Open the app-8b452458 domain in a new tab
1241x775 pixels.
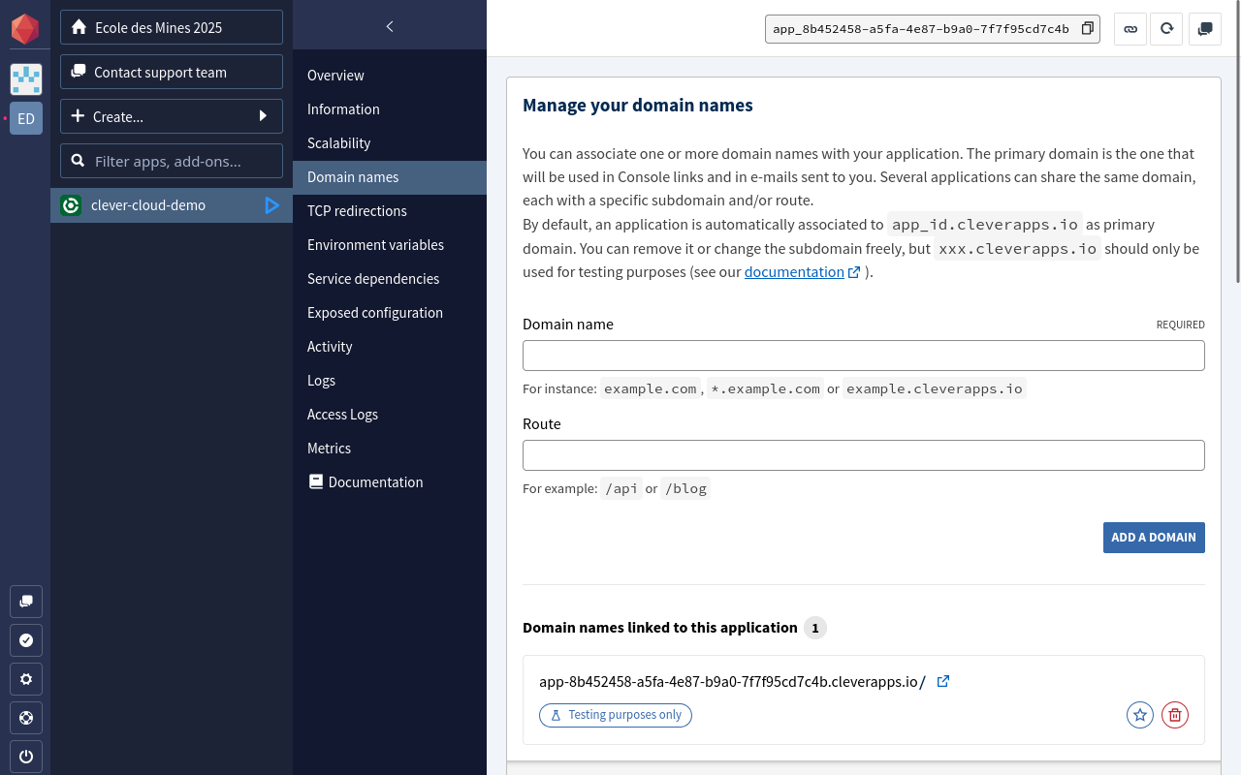tap(942, 681)
